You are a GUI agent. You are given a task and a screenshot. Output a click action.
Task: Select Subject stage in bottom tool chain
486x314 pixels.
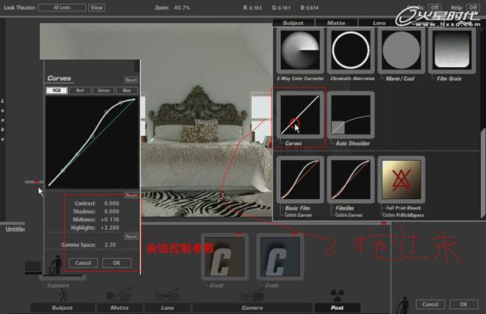[62, 308]
